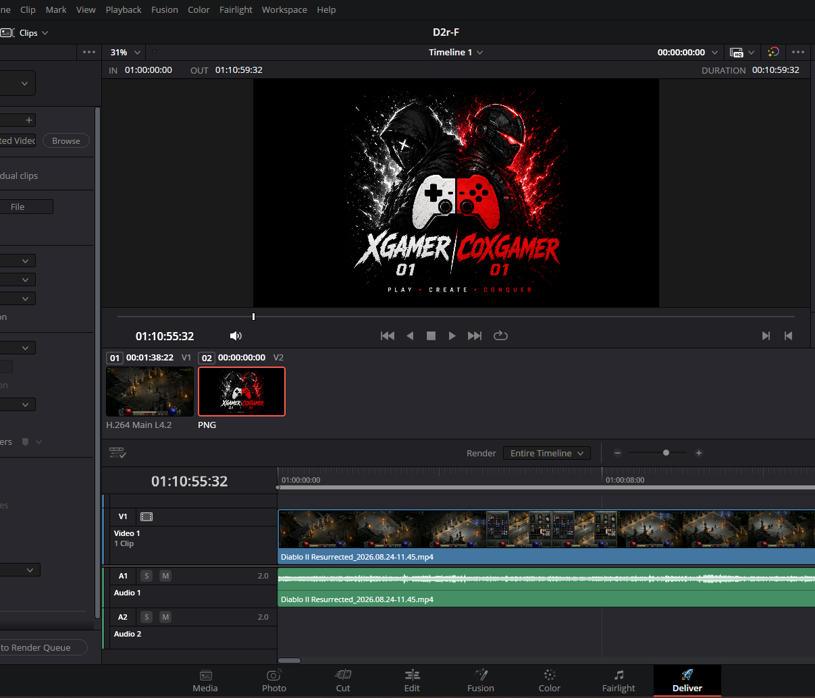Select the A2 track header label
This screenshot has height=698, width=815.
[x=123, y=617]
